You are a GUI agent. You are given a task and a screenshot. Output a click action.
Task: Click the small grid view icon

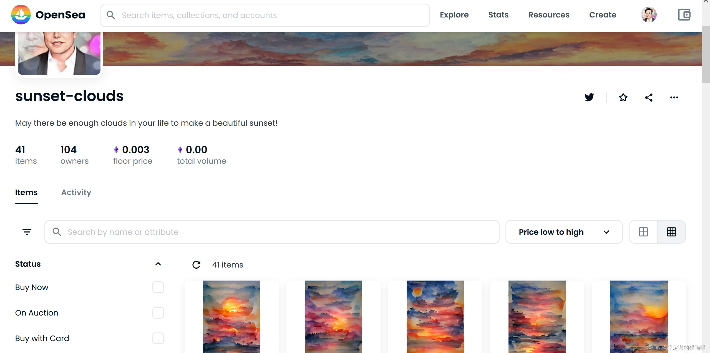pyautogui.click(x=671, y=232)
